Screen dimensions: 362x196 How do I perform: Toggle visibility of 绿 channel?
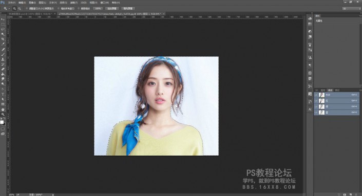tap(316, 106)
